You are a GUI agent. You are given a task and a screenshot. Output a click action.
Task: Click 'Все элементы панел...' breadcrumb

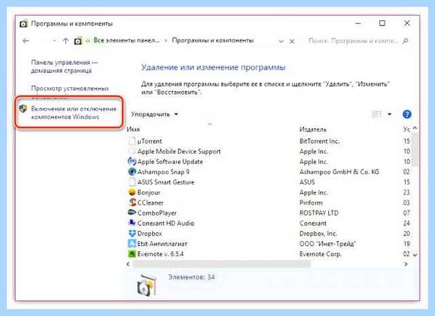(x=126, y=41)
